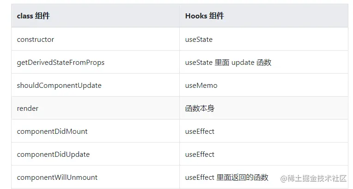The width and height of the screenshot is (353, 189).
Task: Select the "useState 里面 update 函数" cell
Action: (x=228, y=63)
